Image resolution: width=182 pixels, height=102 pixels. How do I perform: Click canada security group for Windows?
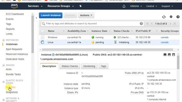(x=164, y=37)
